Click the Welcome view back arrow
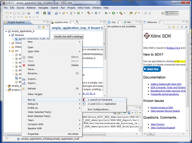Image resolution: width=192 pixels, height=143 pixels. [x=174, y=27]
